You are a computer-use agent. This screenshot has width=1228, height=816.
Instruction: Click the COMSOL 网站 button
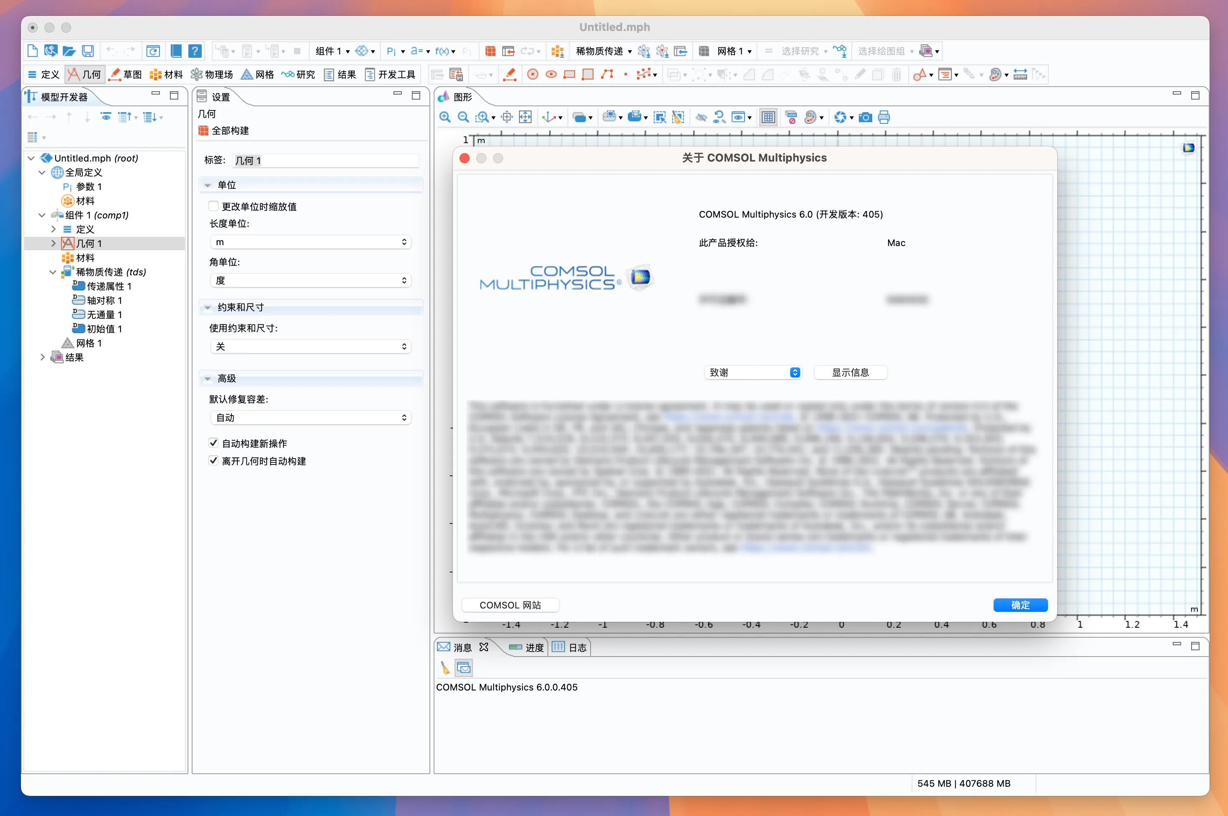click(510, 605)
